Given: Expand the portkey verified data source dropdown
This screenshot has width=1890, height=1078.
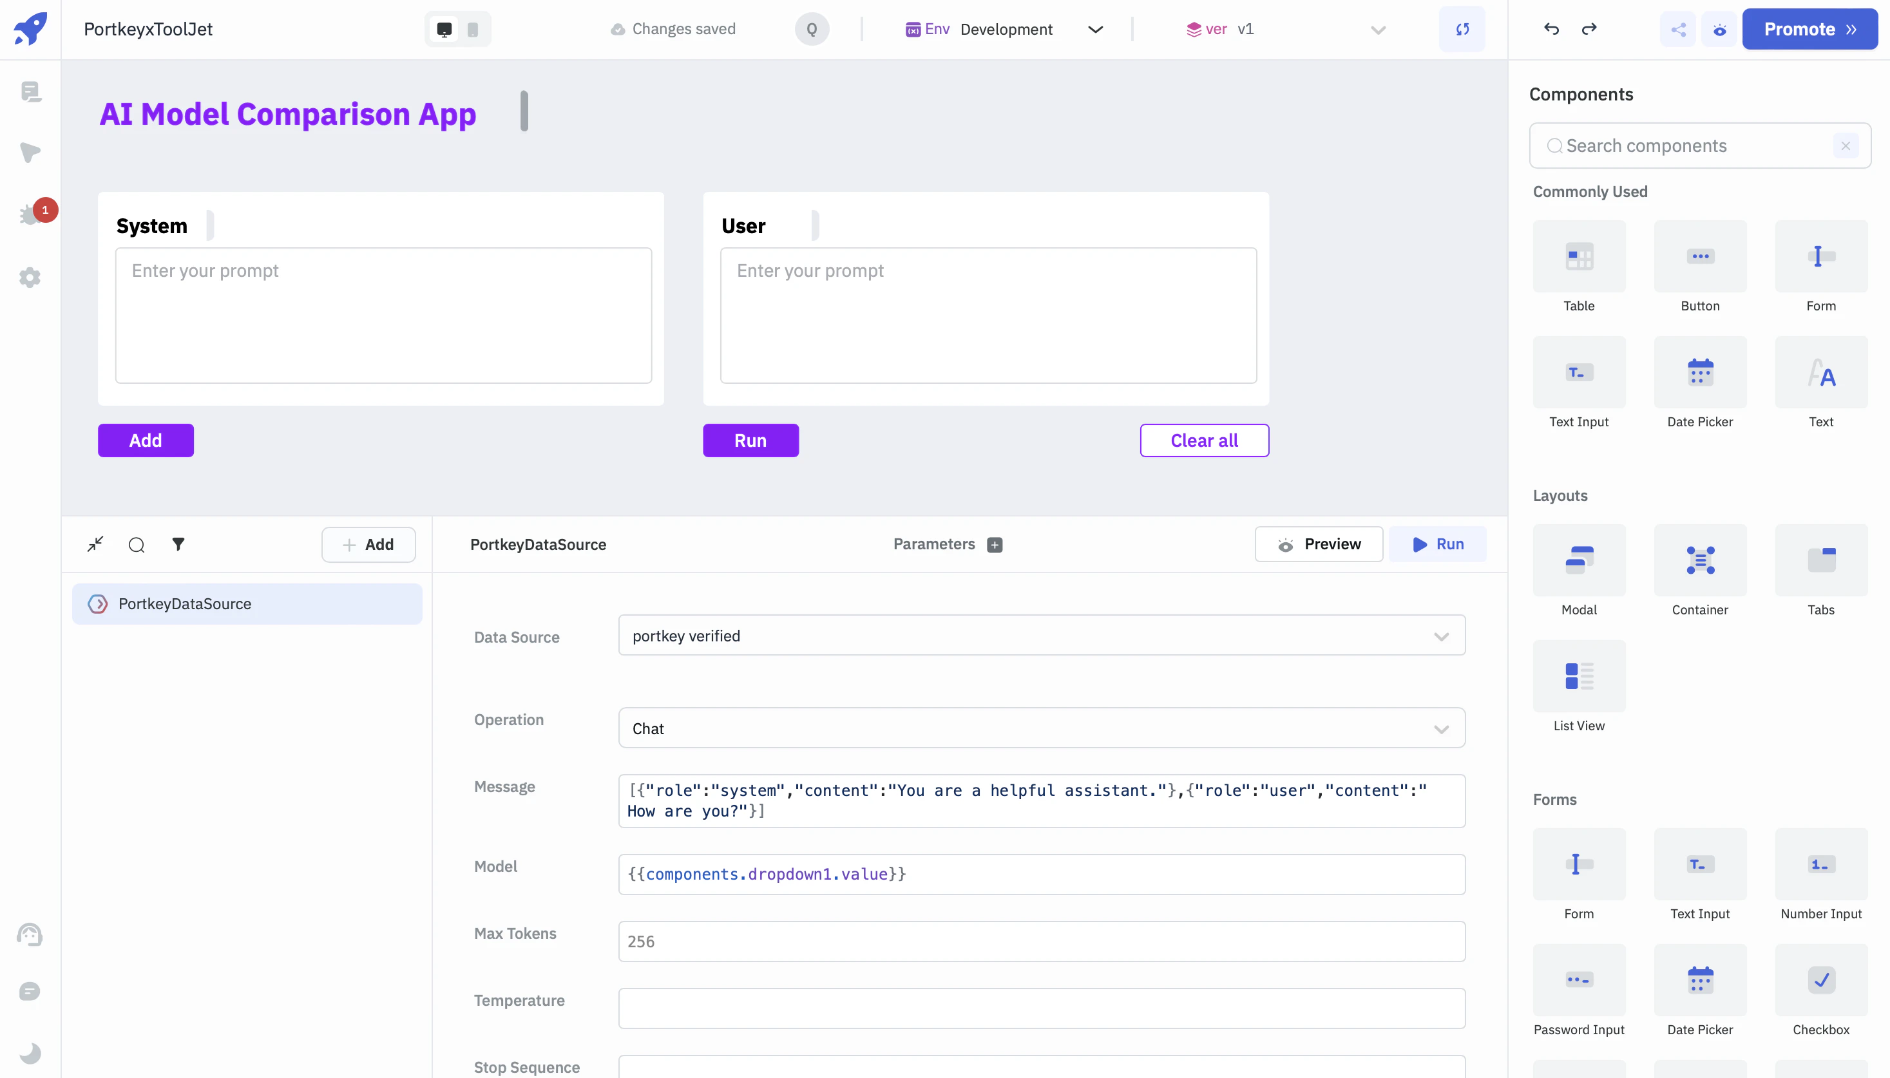Looking at the screenshot, I should click(1041, 636).
